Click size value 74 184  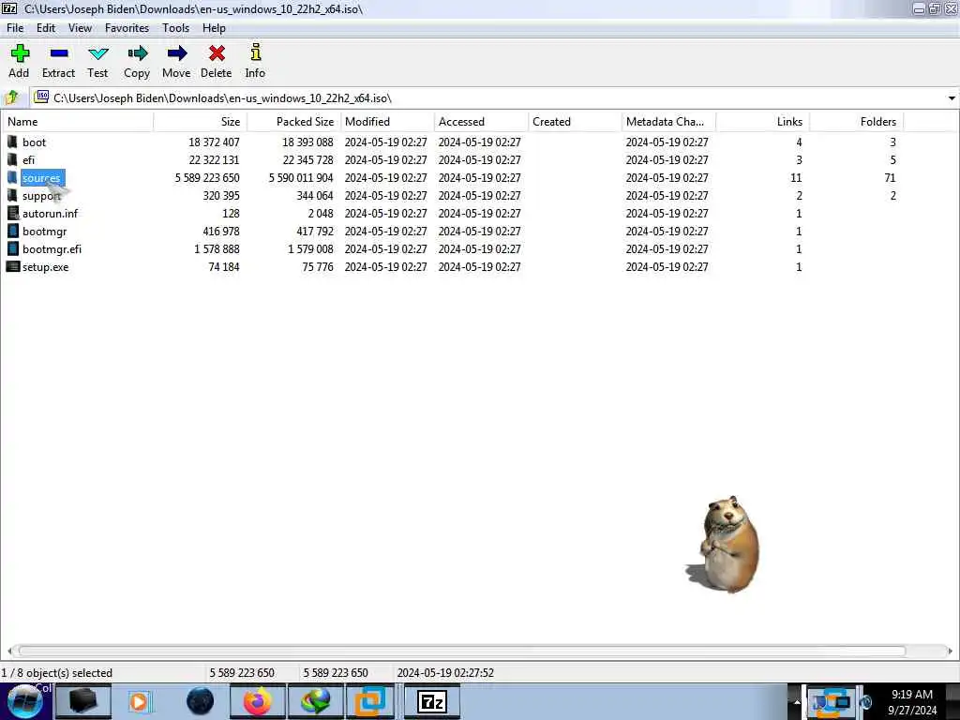coord(224,267)
